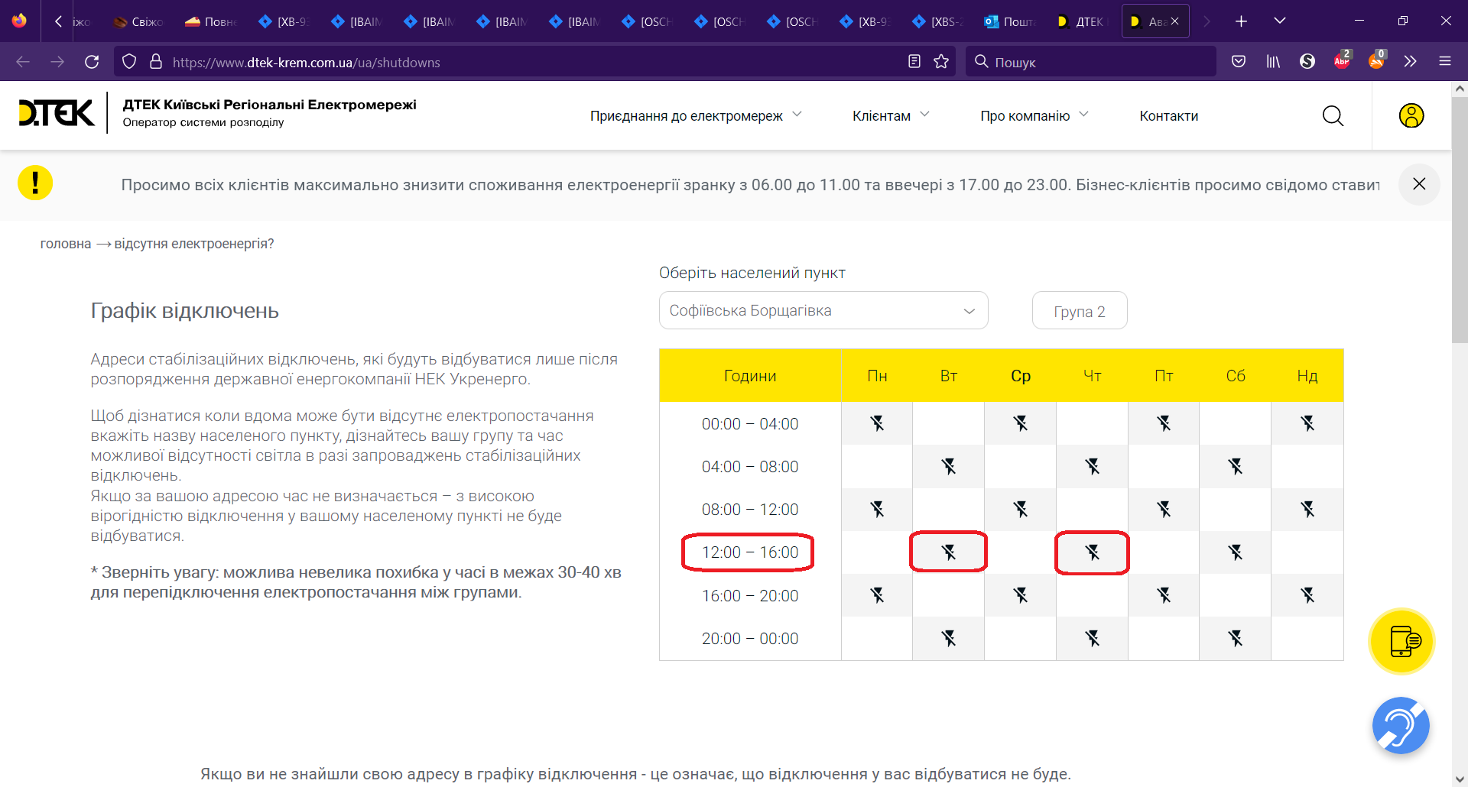Select the Пт day header
This screenshot has width=1468, height=787.
click(1164, 375)
